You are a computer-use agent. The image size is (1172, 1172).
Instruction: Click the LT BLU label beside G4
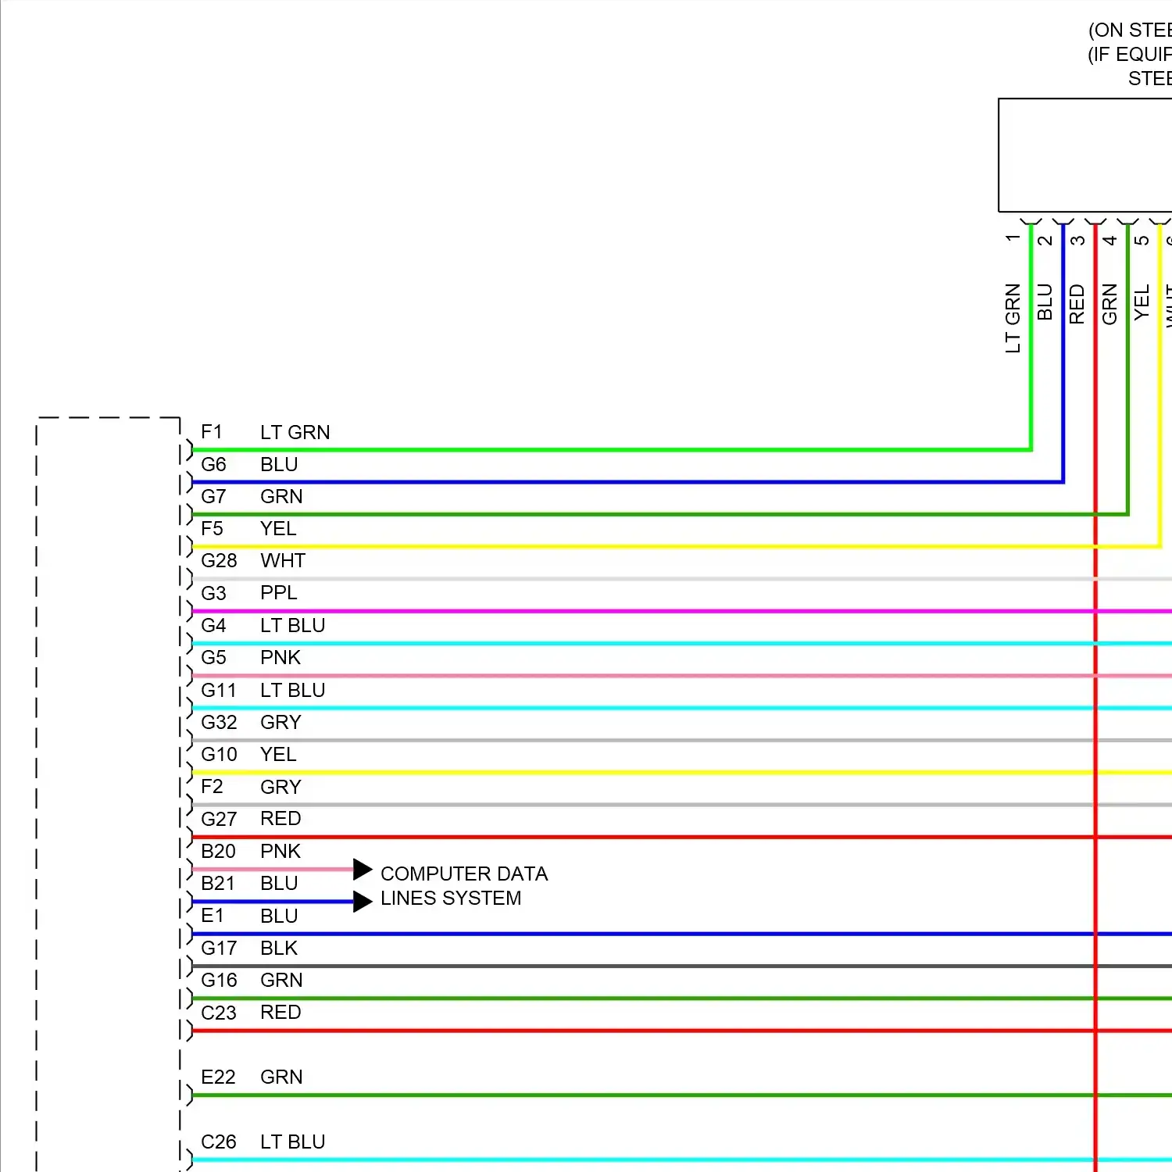(293, 625)
